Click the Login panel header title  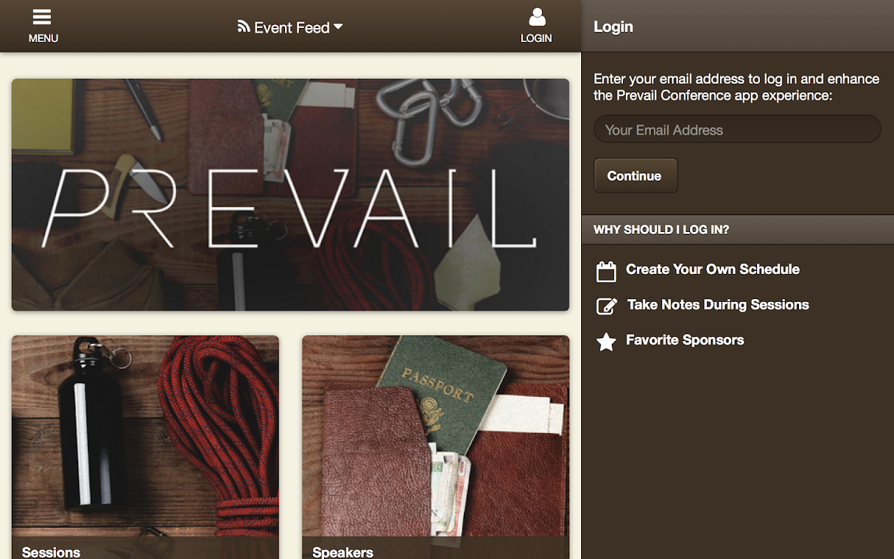[613, 27]
